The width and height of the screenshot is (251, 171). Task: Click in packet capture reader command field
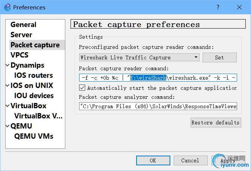point(158,78)
